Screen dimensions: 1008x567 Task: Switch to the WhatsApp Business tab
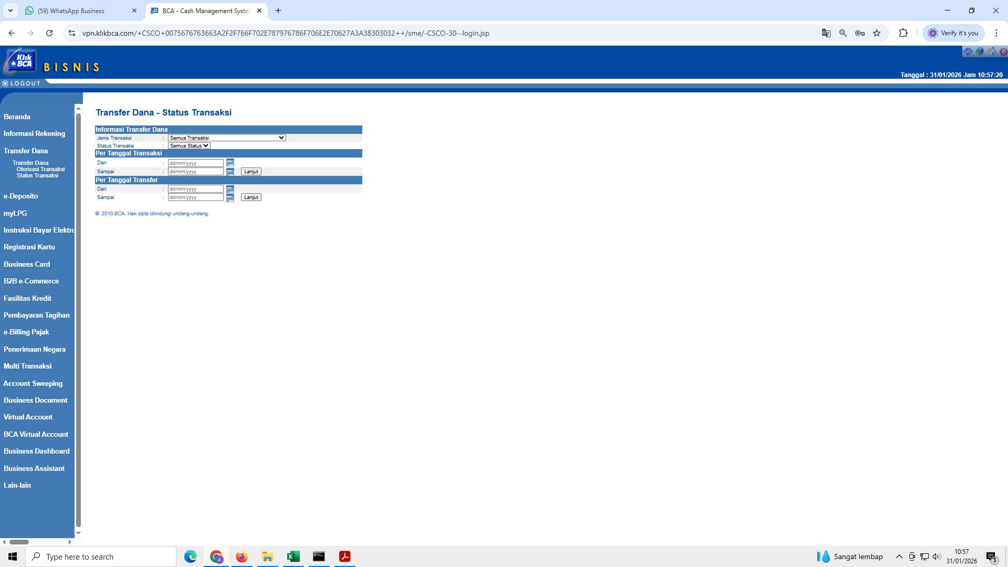point(73,10)
